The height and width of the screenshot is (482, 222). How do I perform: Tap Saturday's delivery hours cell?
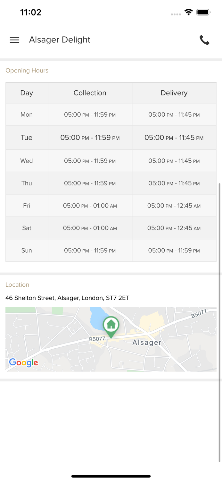[174, 228]
